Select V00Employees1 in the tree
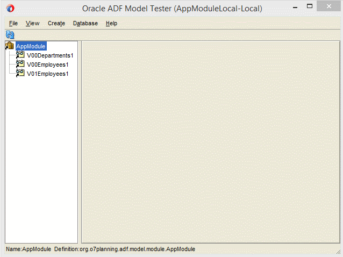This screenshot has height=257, width=343. 47,65
